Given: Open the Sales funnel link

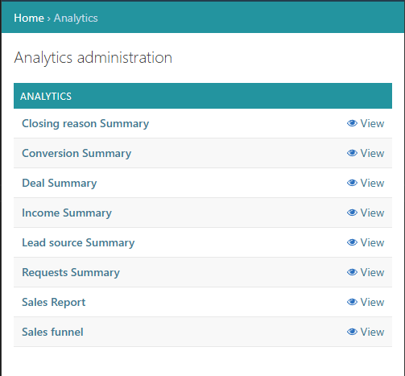Looking at the screenshot, I should click(52, 332).
